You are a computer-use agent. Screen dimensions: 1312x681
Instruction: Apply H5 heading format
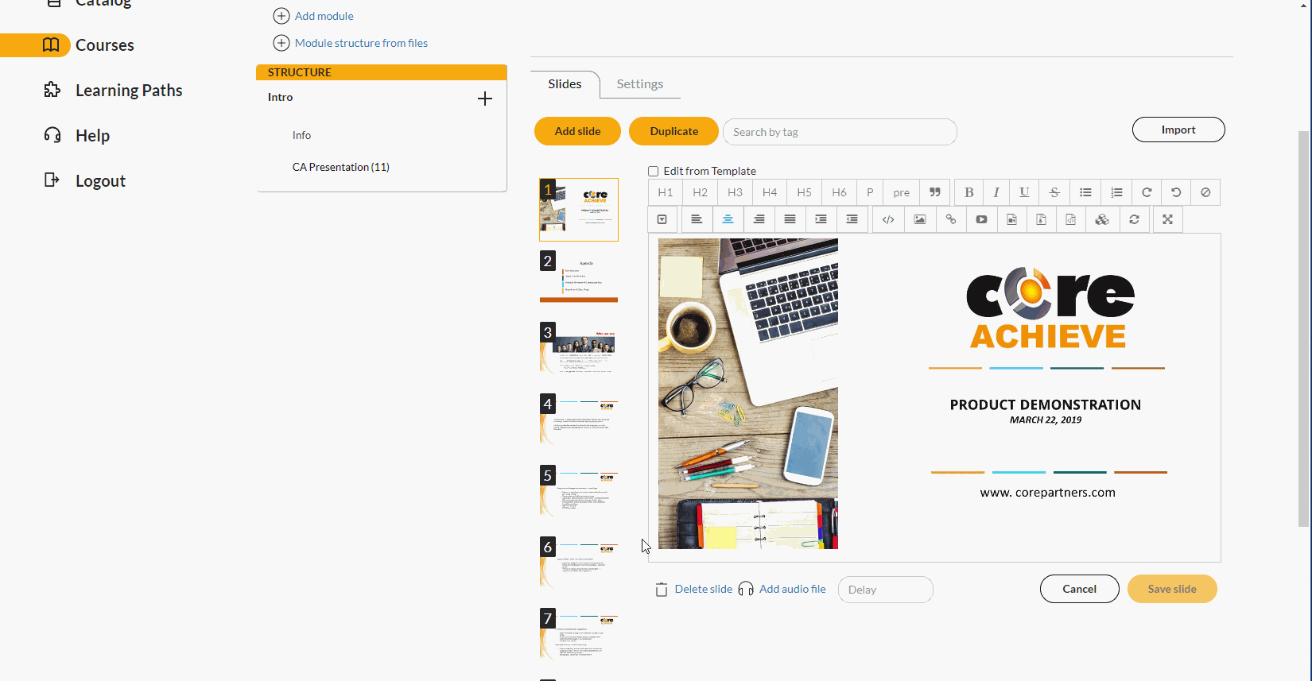(805, 192)
